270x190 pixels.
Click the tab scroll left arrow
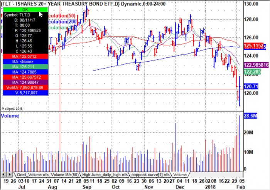pyautogui.click(x=4, y=175)
